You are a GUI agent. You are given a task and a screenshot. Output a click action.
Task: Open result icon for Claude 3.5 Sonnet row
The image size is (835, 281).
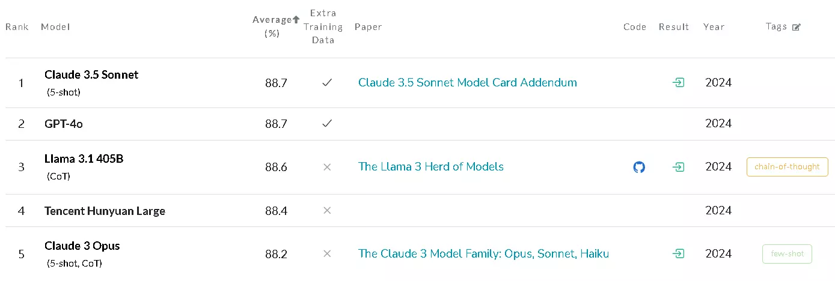coord(679,83)
